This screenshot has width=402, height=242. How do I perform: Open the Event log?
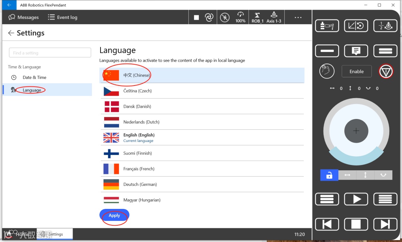tap(63, 17)
